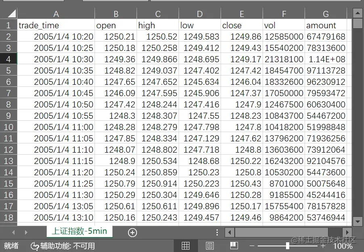Click amount value 53746944
The image size is (364, 252).
[x=326, y=217]
